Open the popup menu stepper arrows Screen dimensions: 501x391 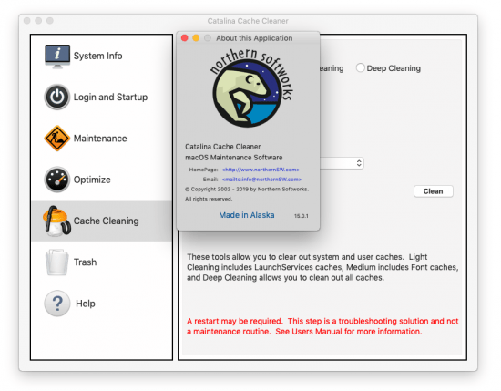coord(359,163)
